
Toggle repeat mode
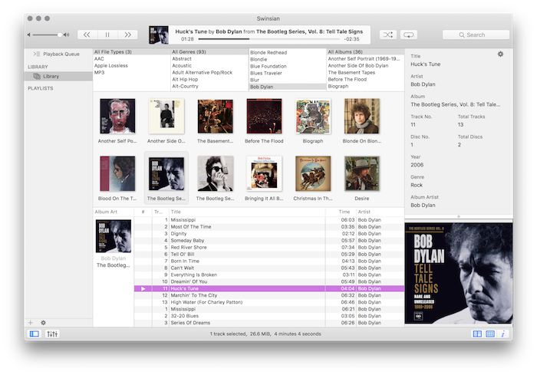point(409,35)
